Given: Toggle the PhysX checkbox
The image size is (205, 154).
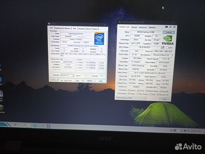Looking at the screenshot, I should pyautogui.click(x=150, y=94).
